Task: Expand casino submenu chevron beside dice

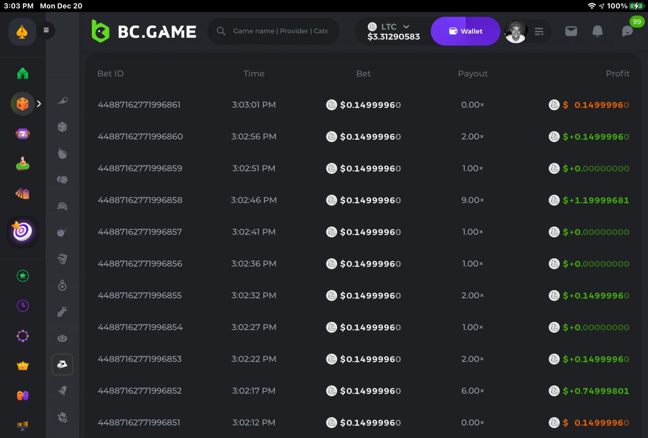Action: 39,103
